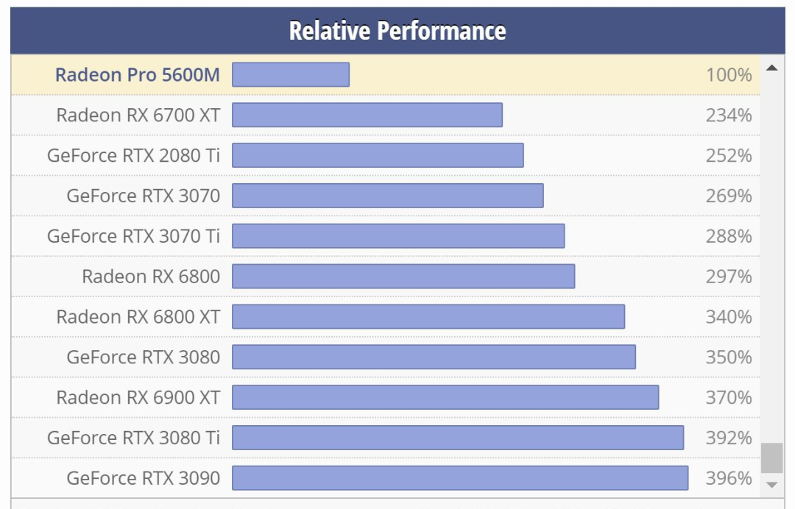Viewport: 795px width, 509px height.
Task: Visit the Radeon RX 6900 XT page
Action: pyautogui.click(x=138, y=398)
